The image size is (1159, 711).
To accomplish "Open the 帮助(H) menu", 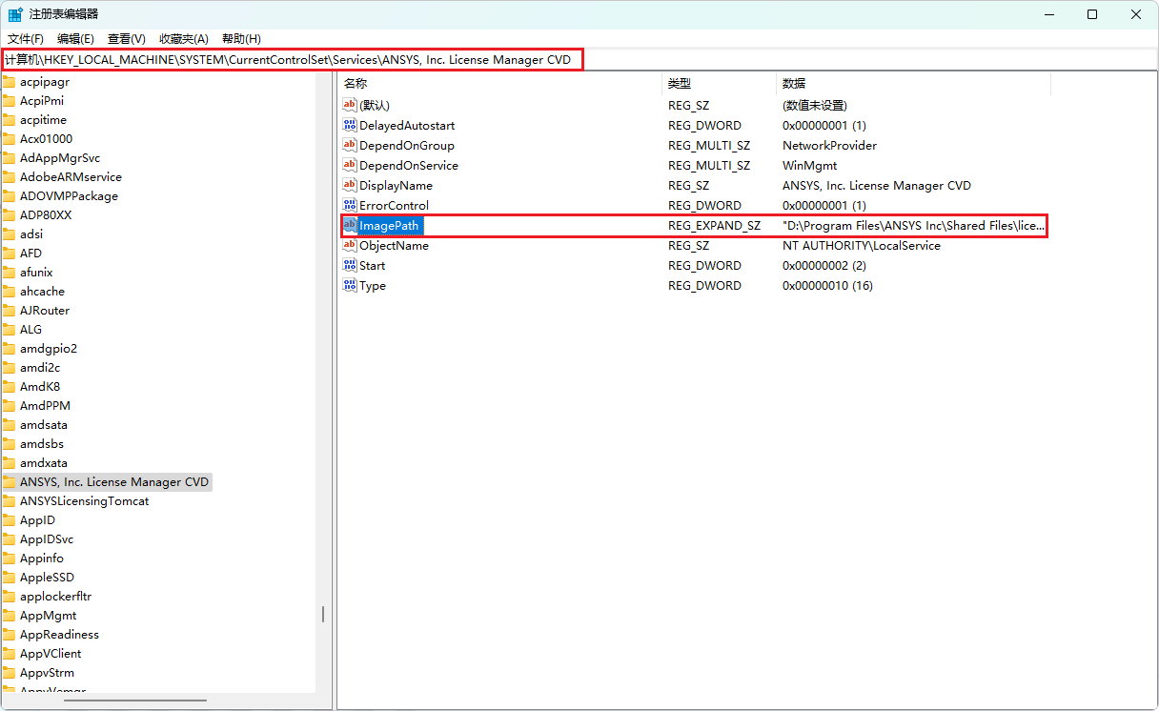I will tap(241, 38).
